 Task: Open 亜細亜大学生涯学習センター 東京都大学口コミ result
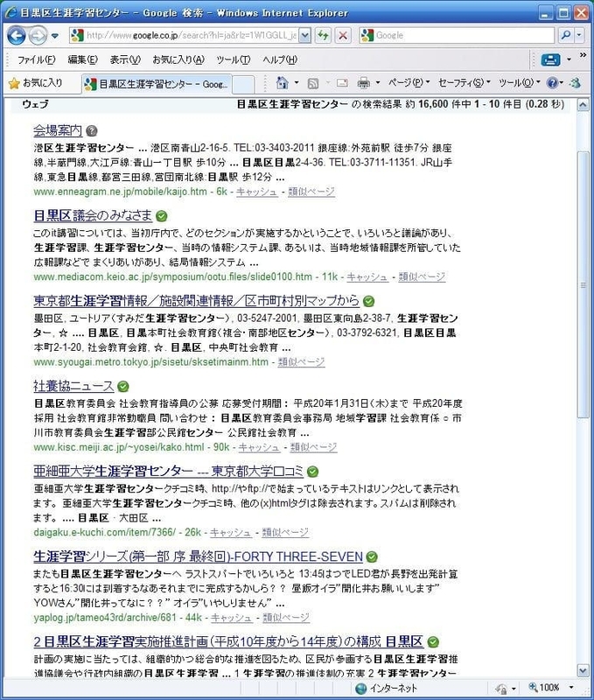coord(169,471)
